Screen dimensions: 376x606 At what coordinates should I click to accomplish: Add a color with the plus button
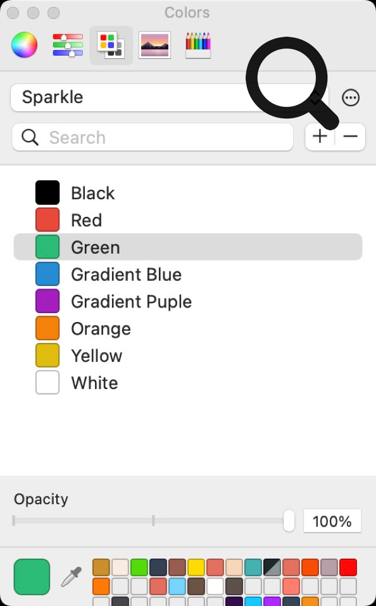pyautogui.click(x=320, y=137)
